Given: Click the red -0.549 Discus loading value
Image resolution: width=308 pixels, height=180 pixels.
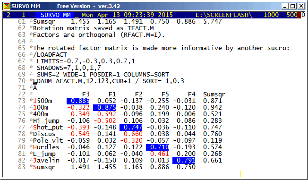Looking at the screenshot, I should (78, 134).
